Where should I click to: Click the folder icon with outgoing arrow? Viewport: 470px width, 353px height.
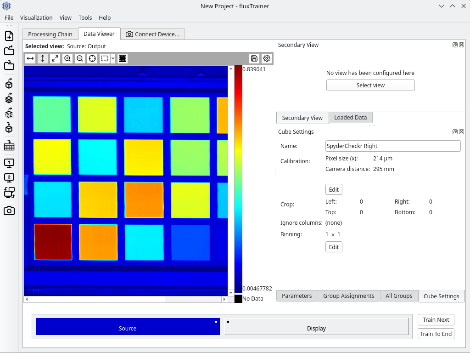[x=9, y=51]
